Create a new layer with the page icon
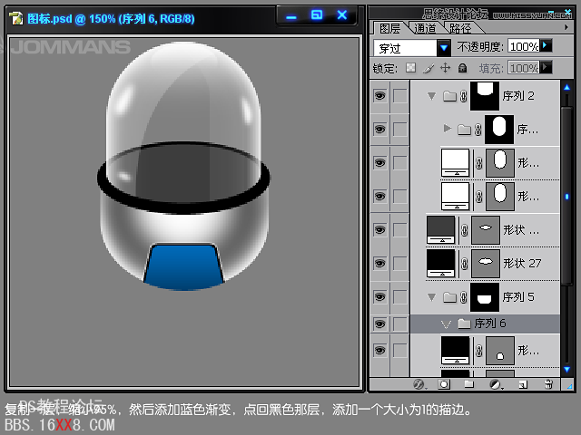This screenshot has width=581, height=435. (522, 384)
